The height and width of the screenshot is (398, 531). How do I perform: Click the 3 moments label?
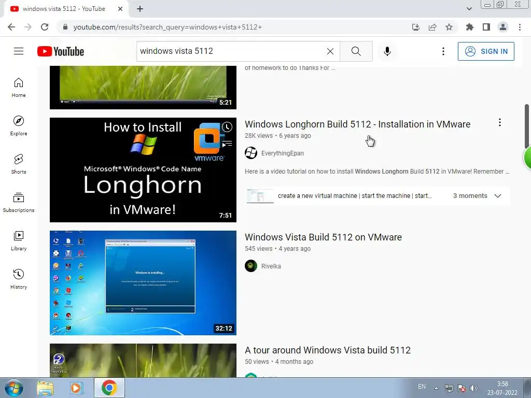click(470, 196)
